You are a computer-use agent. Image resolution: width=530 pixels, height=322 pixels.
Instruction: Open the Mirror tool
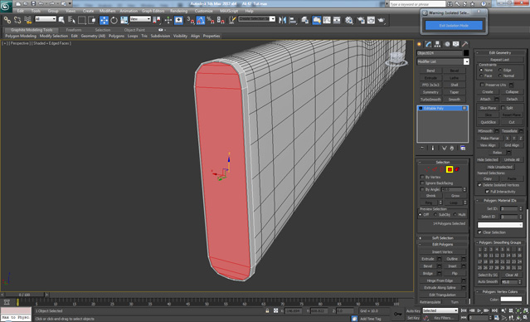[283, 20]
